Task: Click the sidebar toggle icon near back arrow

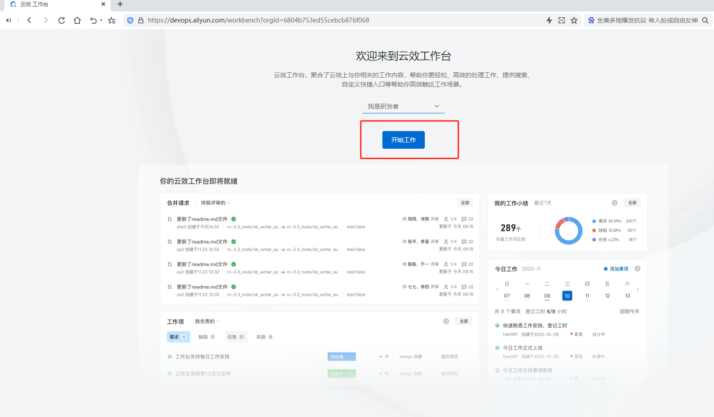Action: [8, 20]
